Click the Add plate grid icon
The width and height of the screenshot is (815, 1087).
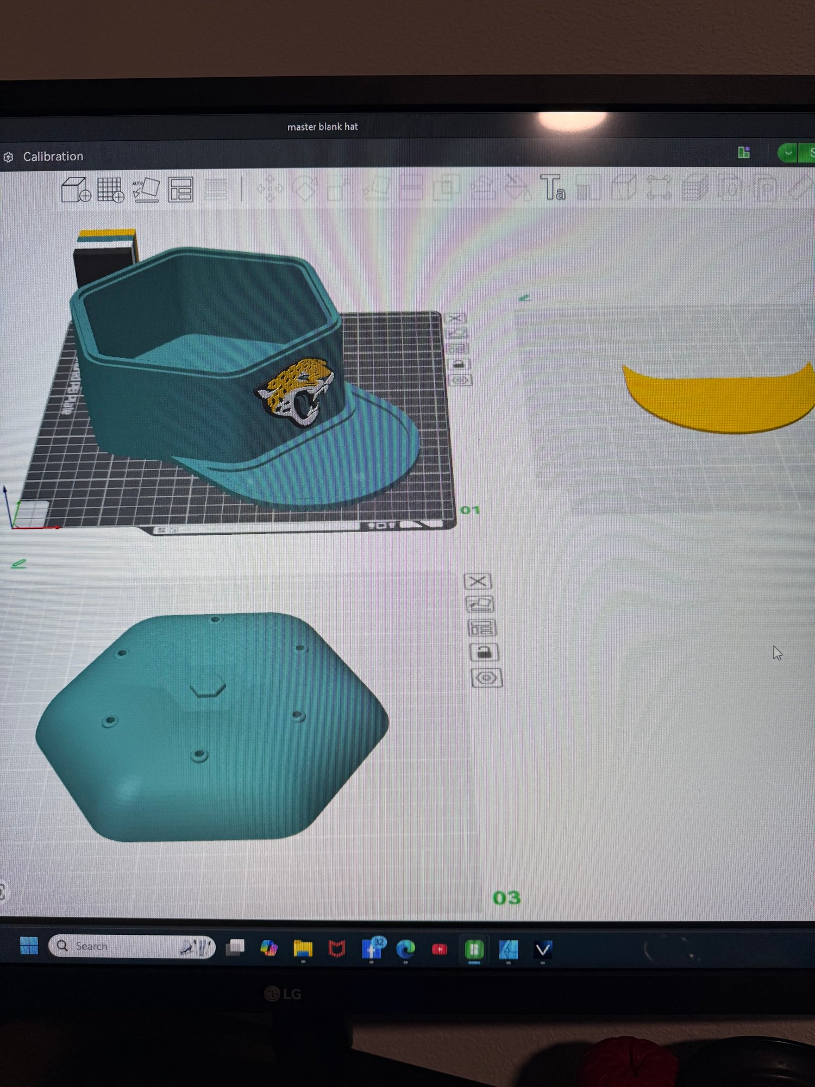pyautogui.click(x=111, y=190)
